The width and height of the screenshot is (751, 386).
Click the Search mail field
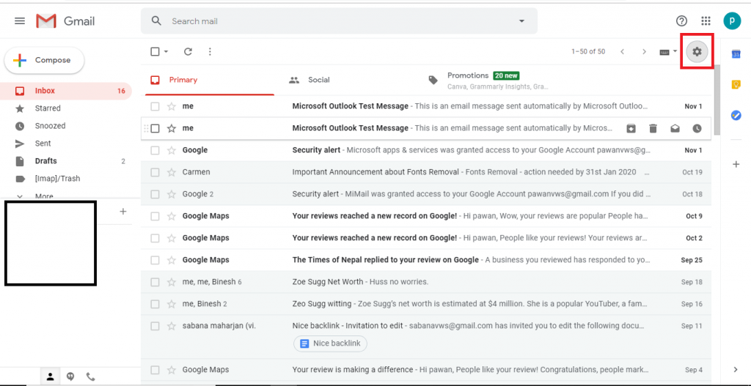click(339, 21)
